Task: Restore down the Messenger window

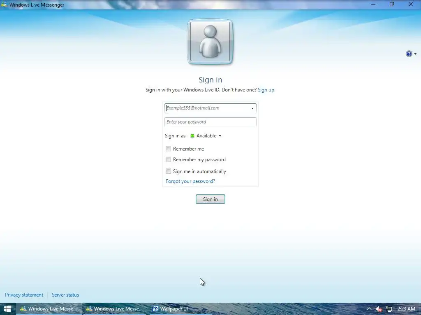Action: click(x=392, y=5)
